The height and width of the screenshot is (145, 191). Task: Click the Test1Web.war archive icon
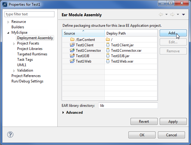[108, 61]
